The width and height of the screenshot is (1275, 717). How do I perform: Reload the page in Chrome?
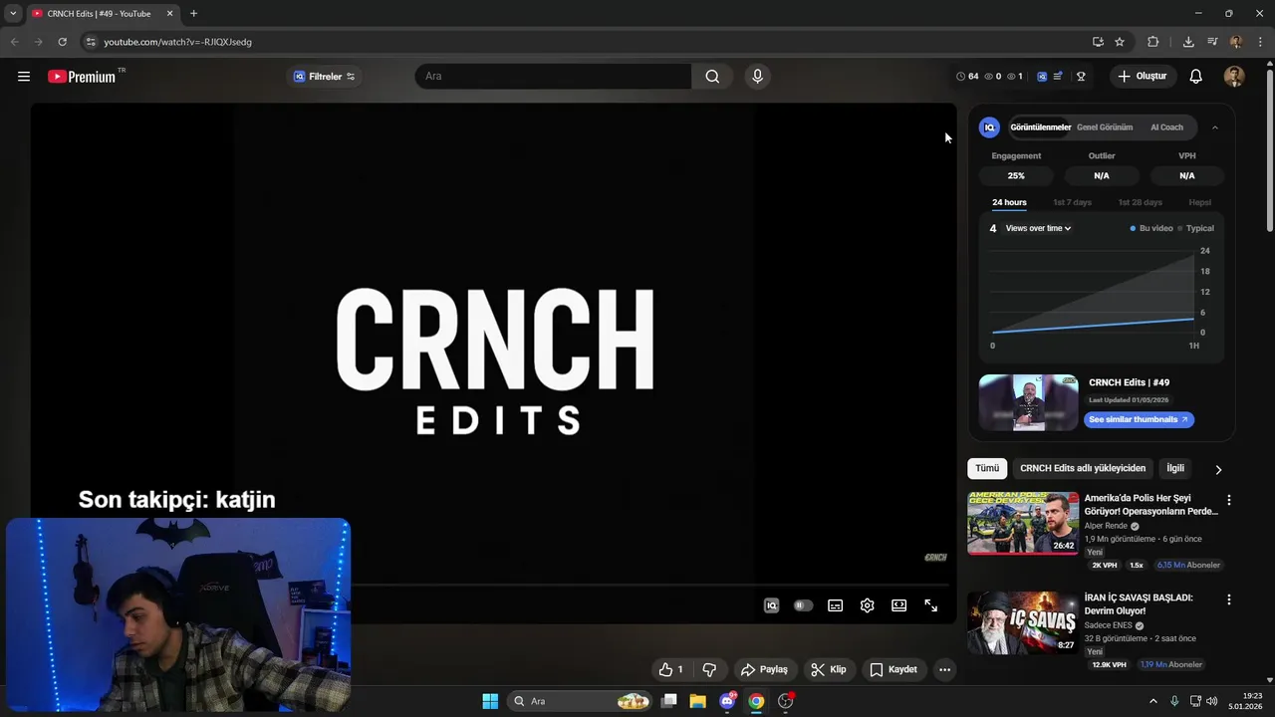point(62,42)
